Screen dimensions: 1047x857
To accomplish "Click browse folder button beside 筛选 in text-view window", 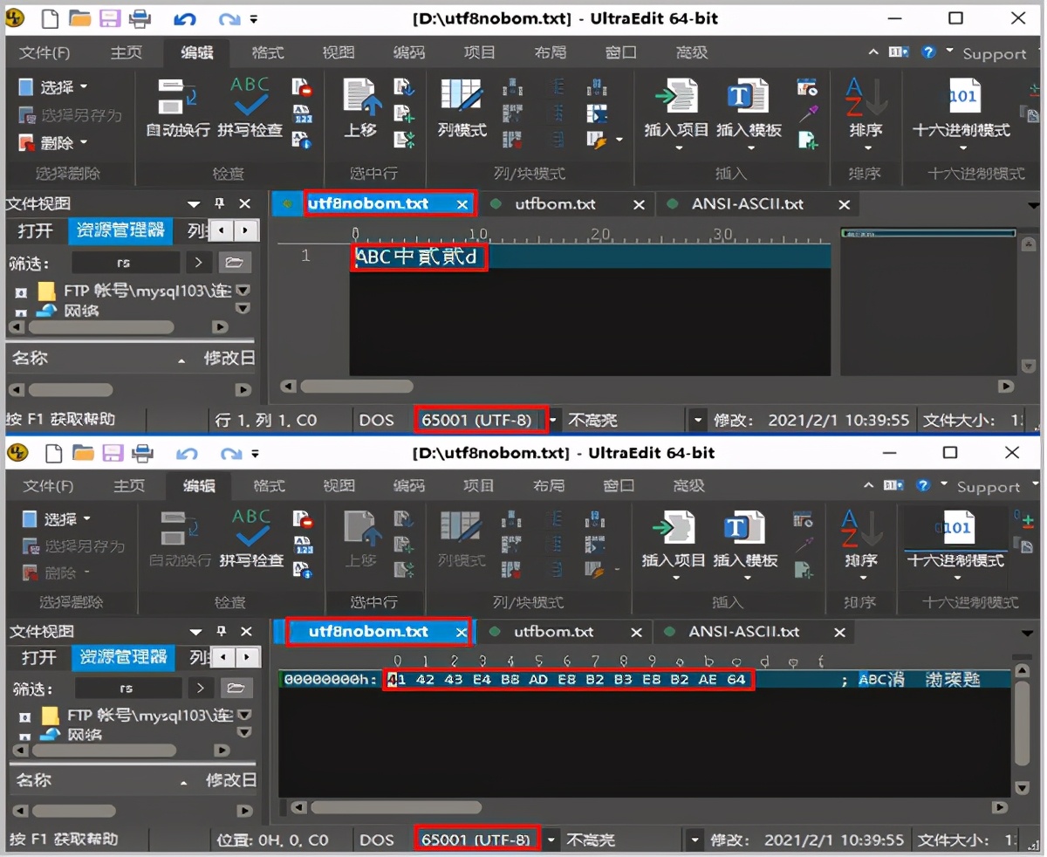I will 233,262.
